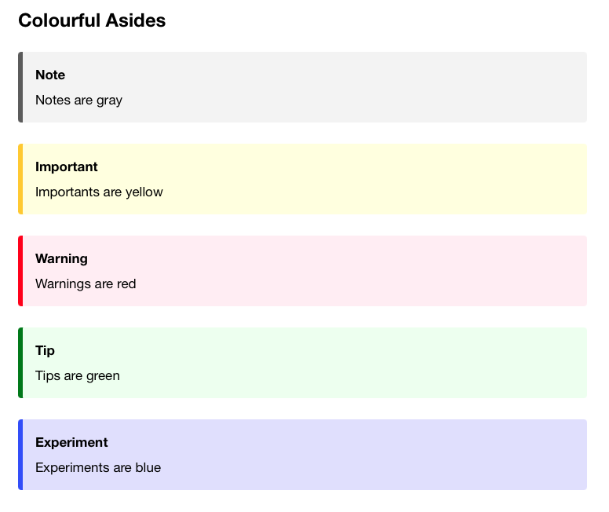The width and height of the screenshot is (609, 512).
Task: Click the green Tip left border
Action: [20, 363]
